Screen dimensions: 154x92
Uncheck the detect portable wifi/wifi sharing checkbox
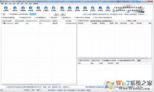(103, 60)
